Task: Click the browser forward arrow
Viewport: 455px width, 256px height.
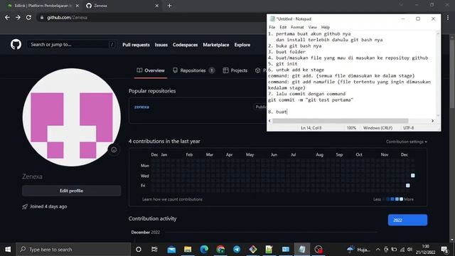Action: click(x=18, y=17)
